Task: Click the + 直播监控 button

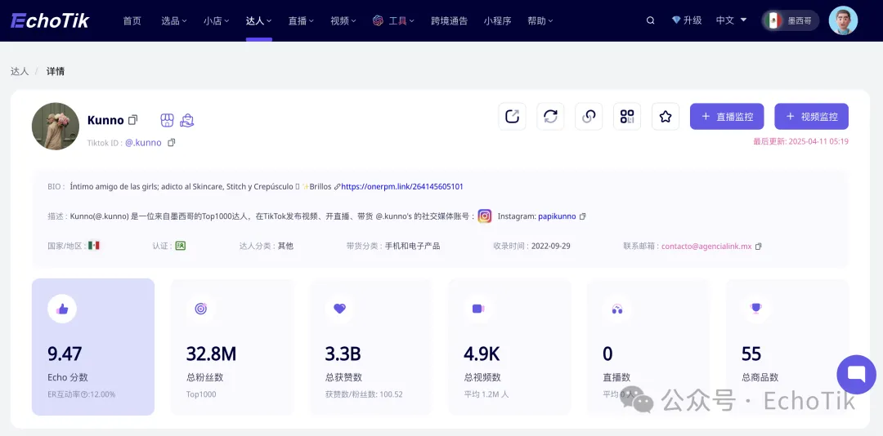Action: pyautogui.click(x=727, y=117)
